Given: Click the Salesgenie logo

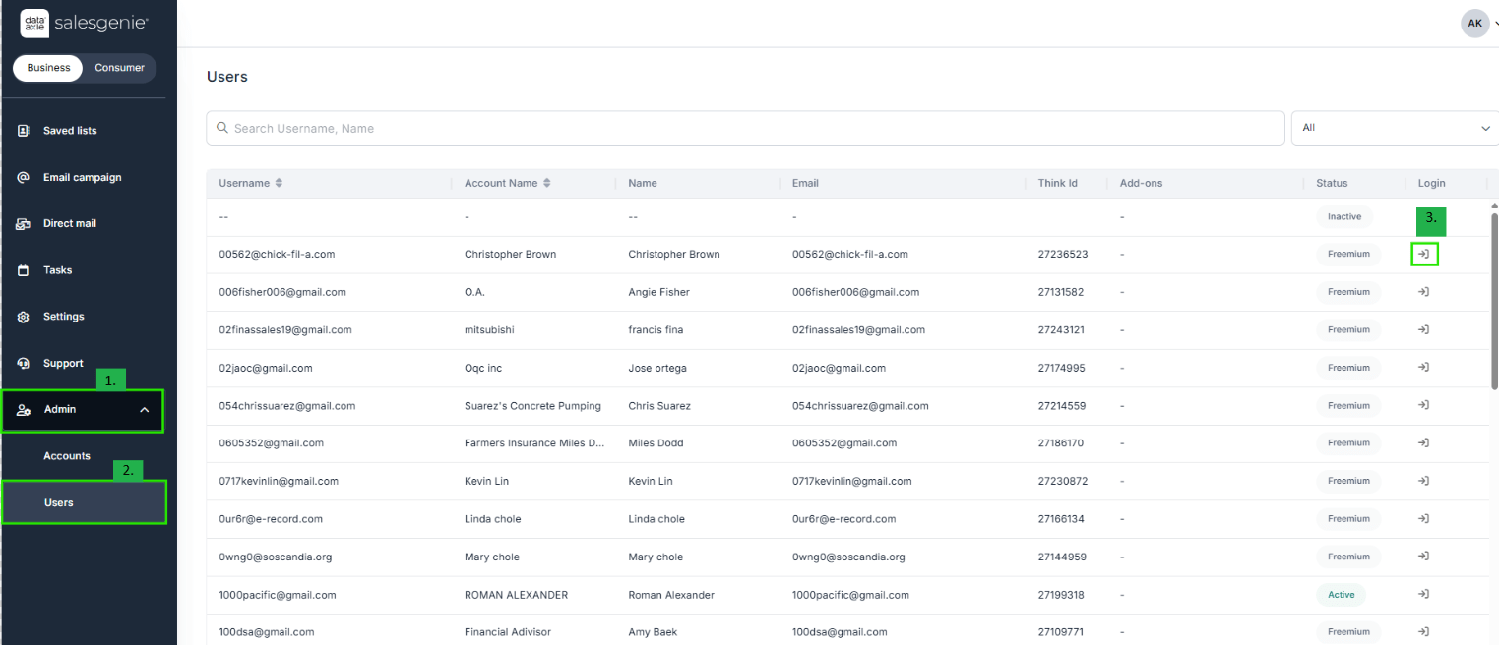Looking at the screenshot, I should tap(84, 22).
